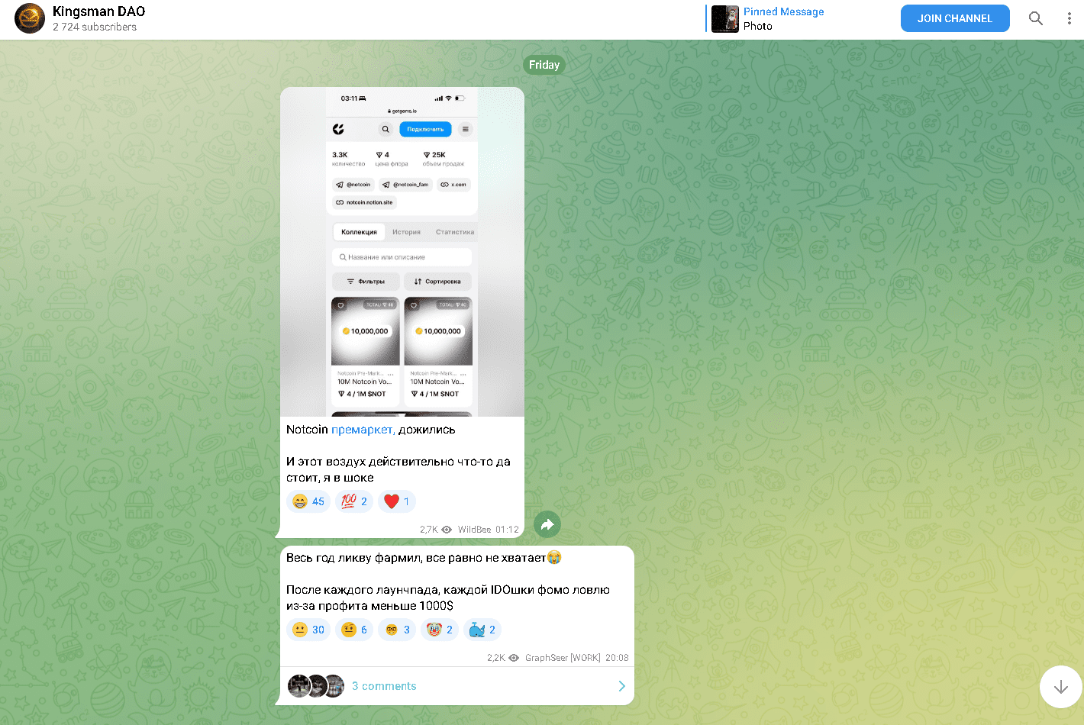The width and height of the screenshot is (1084, 725).
Task: Follow the премаркет hyperlink
Action: click(363, 430)
